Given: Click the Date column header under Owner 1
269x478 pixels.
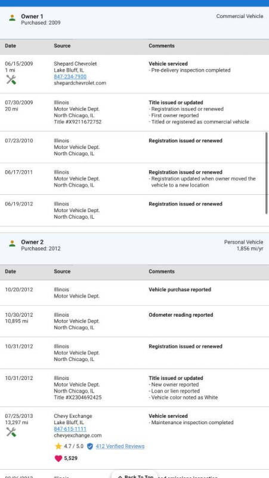Looking at the screenshot, I should point(10,46).
